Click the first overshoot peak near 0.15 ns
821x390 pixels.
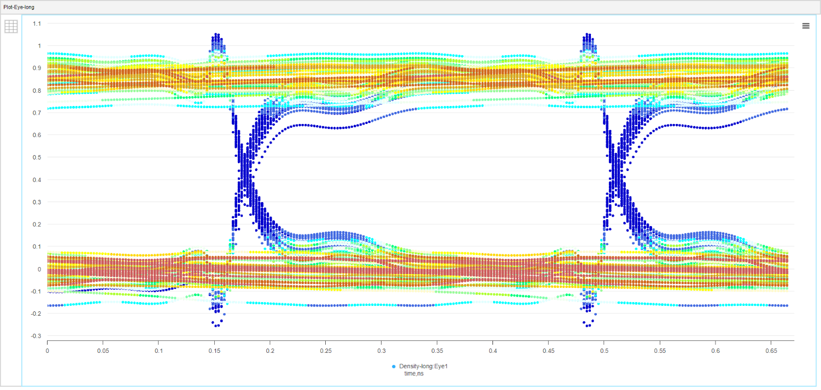click(x=216, y=36)
